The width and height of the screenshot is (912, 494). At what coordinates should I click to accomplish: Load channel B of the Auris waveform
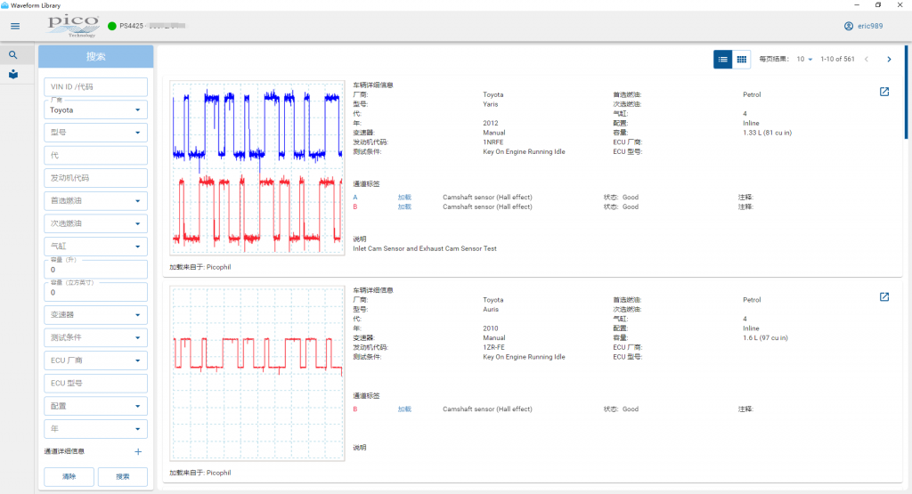(x=404, y=409)
